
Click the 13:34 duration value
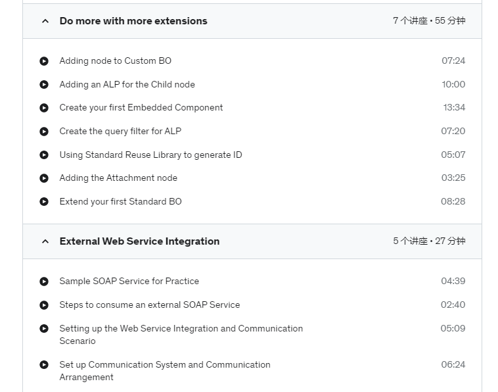454,107
